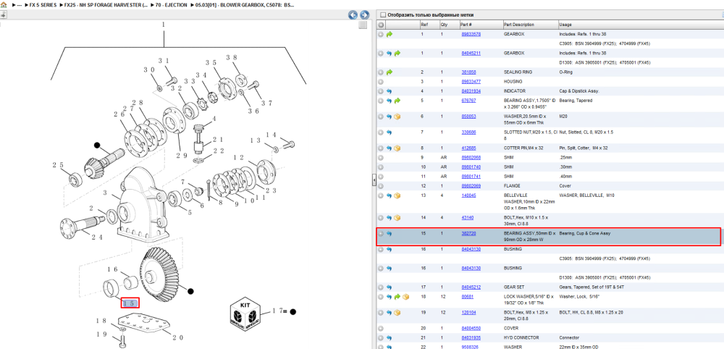Click the pin icon above the diagram

coord(3,14)
